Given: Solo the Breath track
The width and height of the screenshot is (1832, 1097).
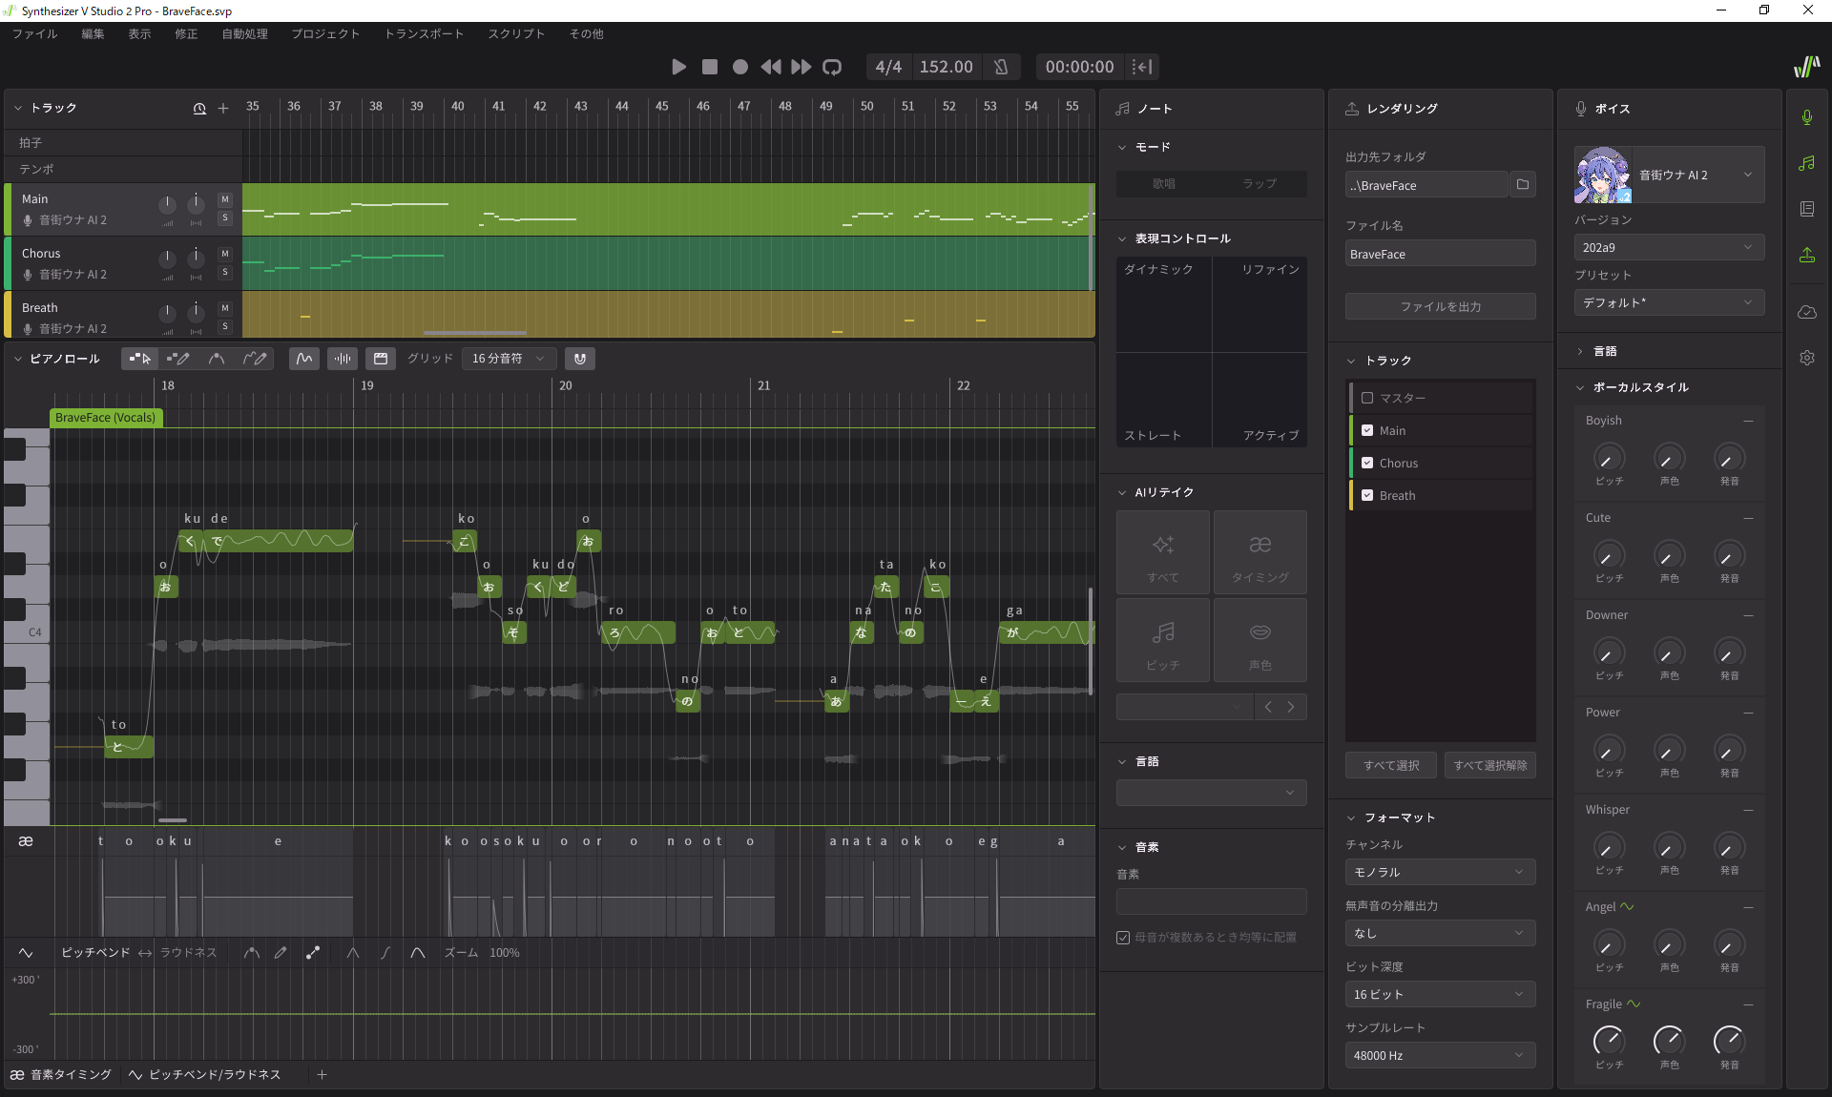Looking at the screenshot, I should 225,327.
